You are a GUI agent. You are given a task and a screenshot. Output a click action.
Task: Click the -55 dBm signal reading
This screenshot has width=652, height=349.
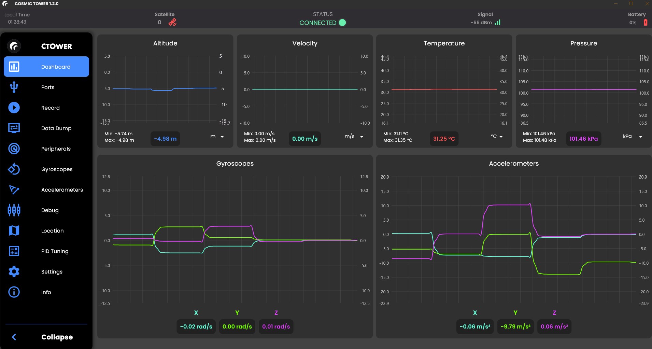click(x=481, y=23)
